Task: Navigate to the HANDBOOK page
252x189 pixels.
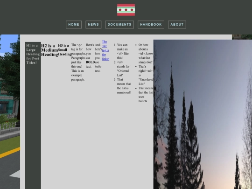Action: [x=151, y=24]
